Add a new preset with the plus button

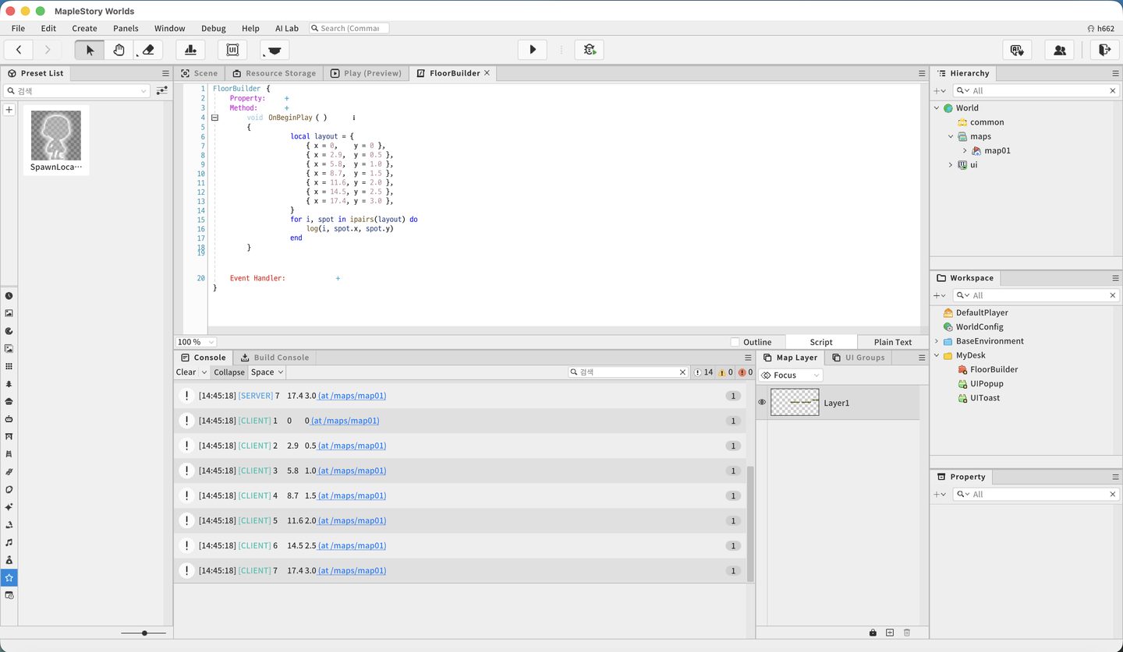click(9, 110)
